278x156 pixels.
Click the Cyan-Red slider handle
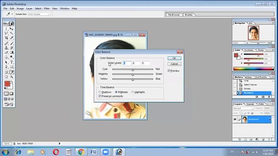point(132,70)
